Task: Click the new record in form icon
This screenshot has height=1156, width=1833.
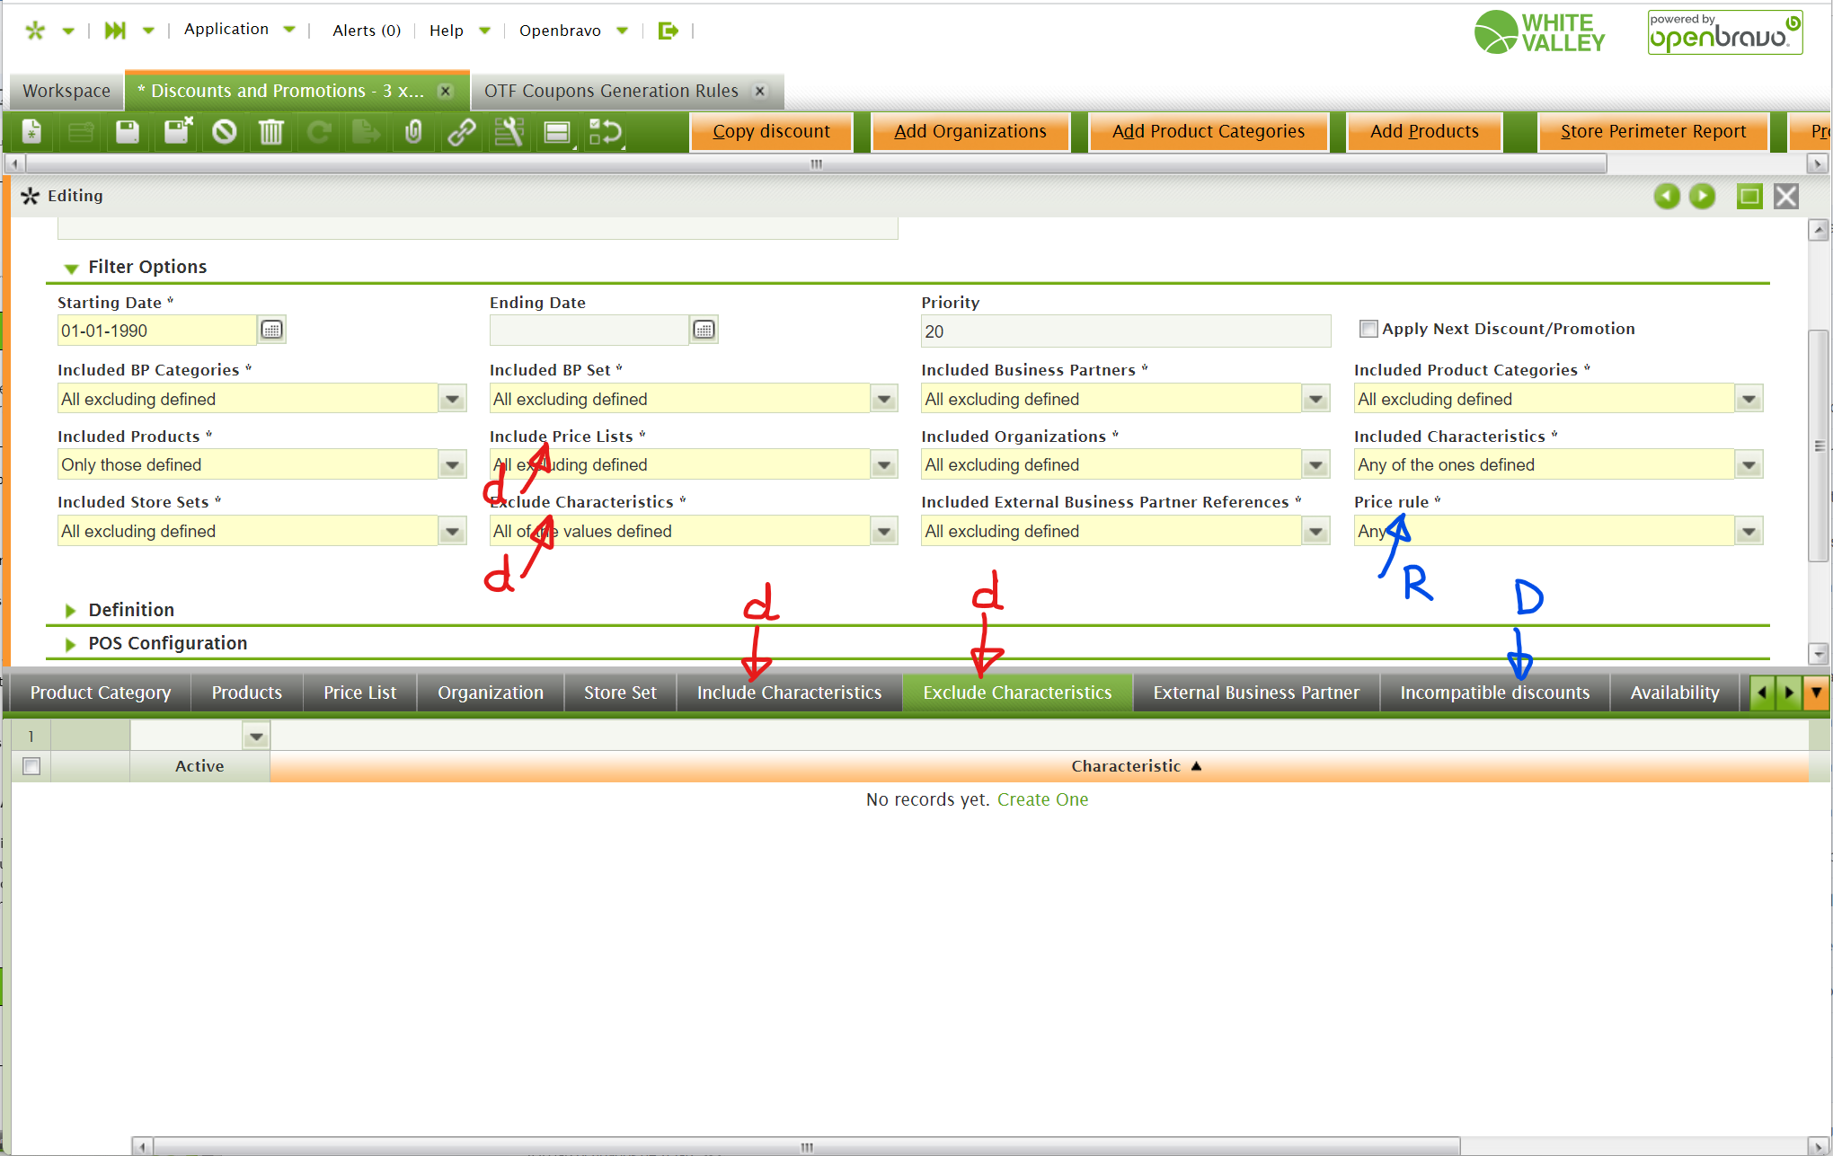Action: coord(31,132)
